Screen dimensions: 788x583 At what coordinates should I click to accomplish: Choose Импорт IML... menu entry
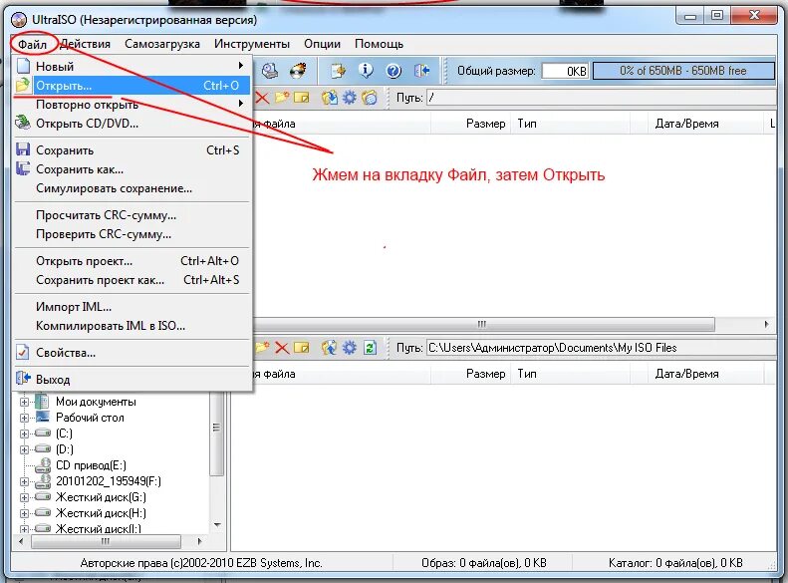click(x=131, y=307)
